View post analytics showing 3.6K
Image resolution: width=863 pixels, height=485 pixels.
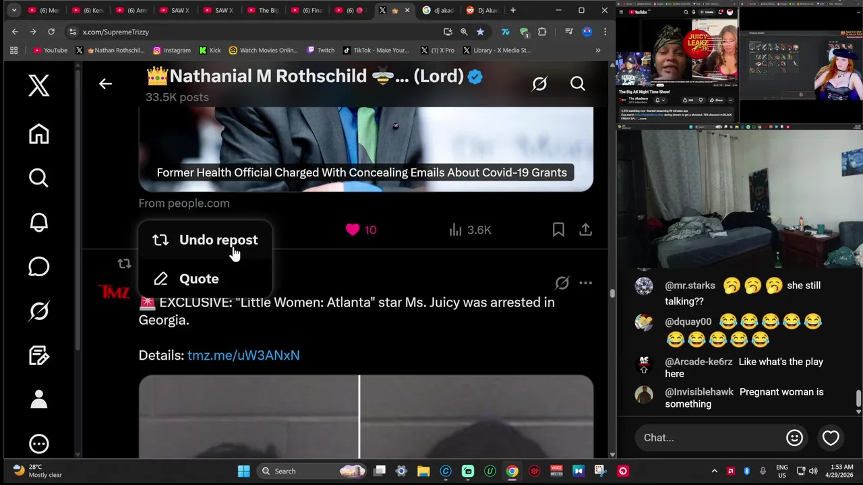coord(470,230)
